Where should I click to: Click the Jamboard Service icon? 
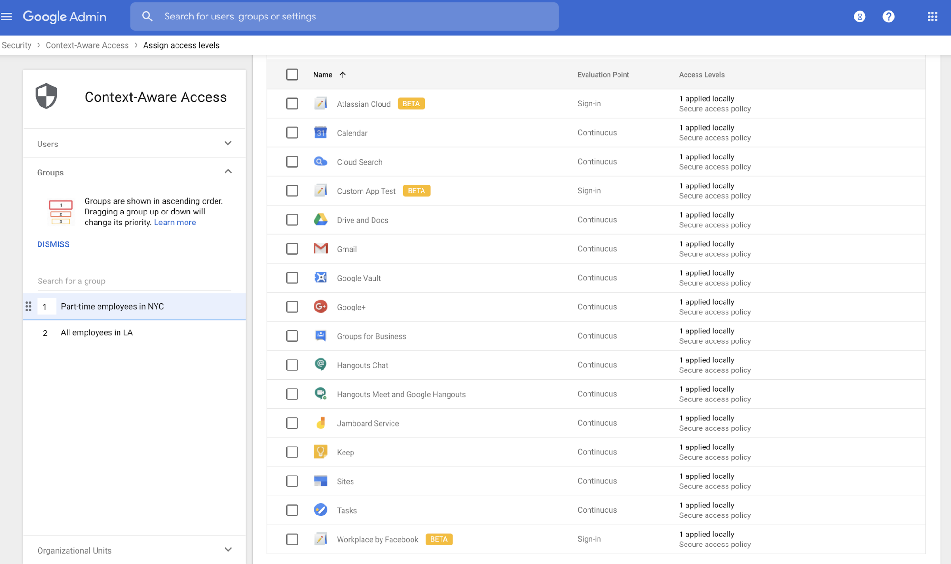[321, 422]
